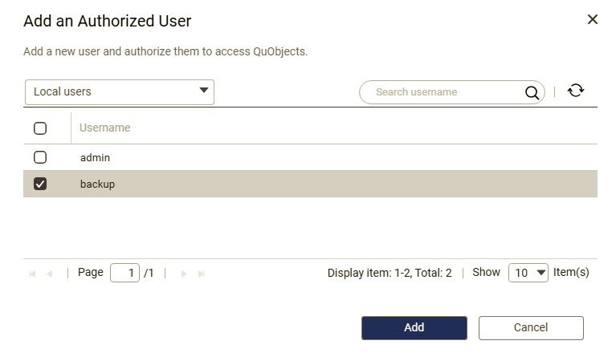This screenshot has width=612, height=361.
Task: Click the Local users dropdown arrow
Action: [204, 91]
